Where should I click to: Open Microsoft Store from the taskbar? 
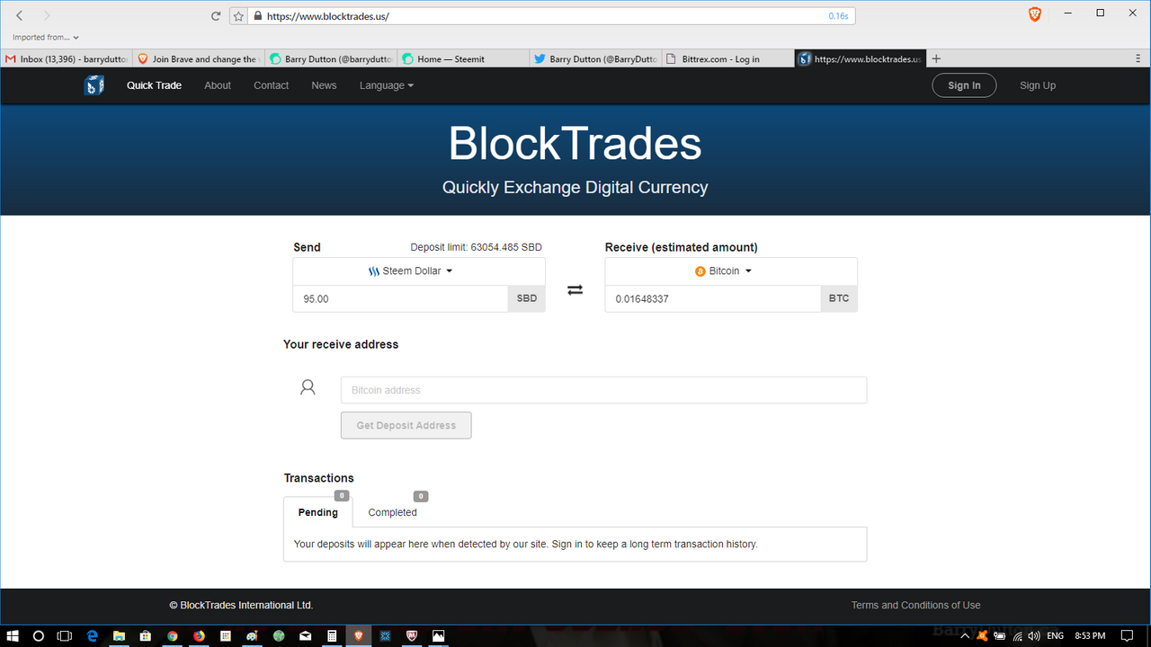(x=145, y=635)
